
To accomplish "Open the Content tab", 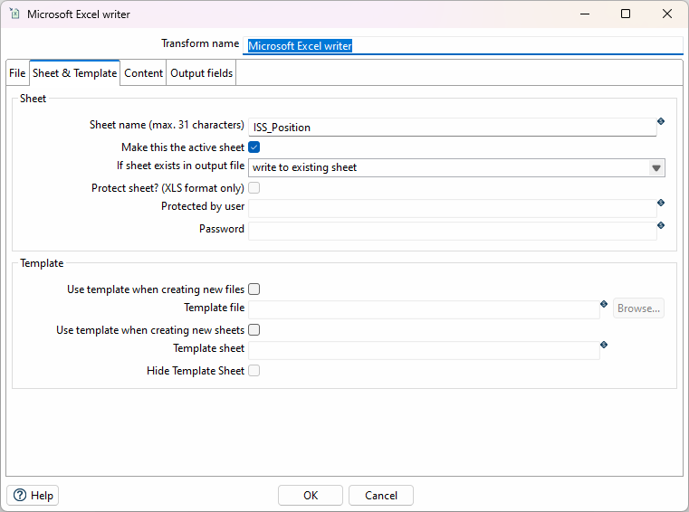I will pos(143,73).
